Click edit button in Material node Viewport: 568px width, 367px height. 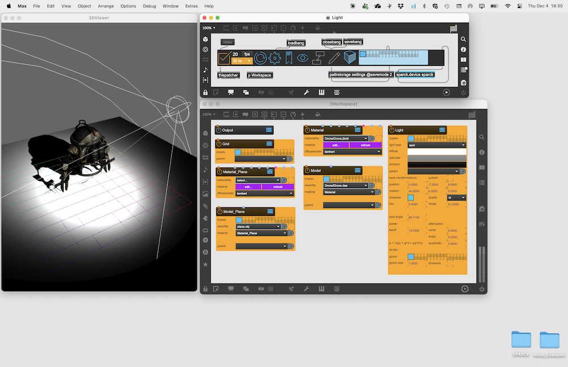(x=336, y=145)
